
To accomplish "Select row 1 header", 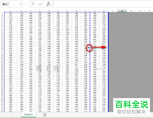I will pos(2,13).
